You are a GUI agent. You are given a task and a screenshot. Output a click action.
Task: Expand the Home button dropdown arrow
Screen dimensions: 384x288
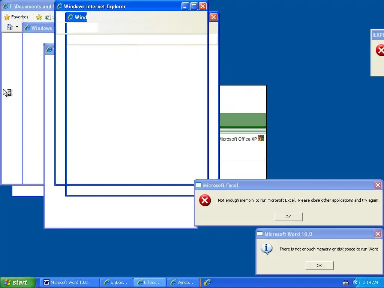point(17,27)
